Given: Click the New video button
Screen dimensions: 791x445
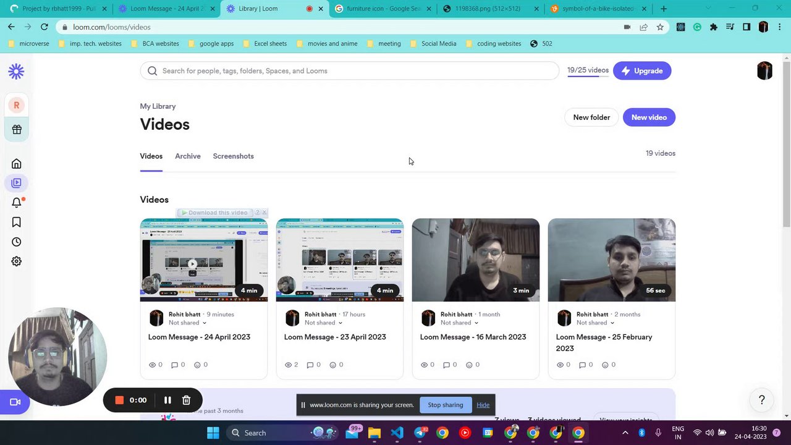Looking at the screenshot, I should point(649,117).
